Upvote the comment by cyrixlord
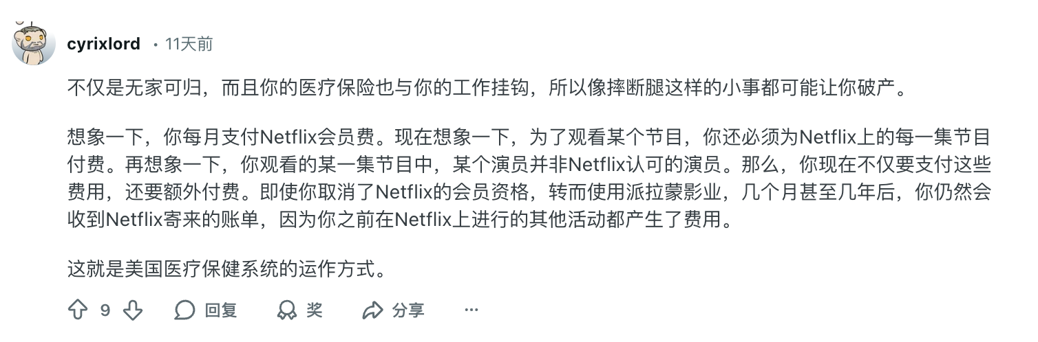Screen dimensions: 1038x342 point(78,310)
